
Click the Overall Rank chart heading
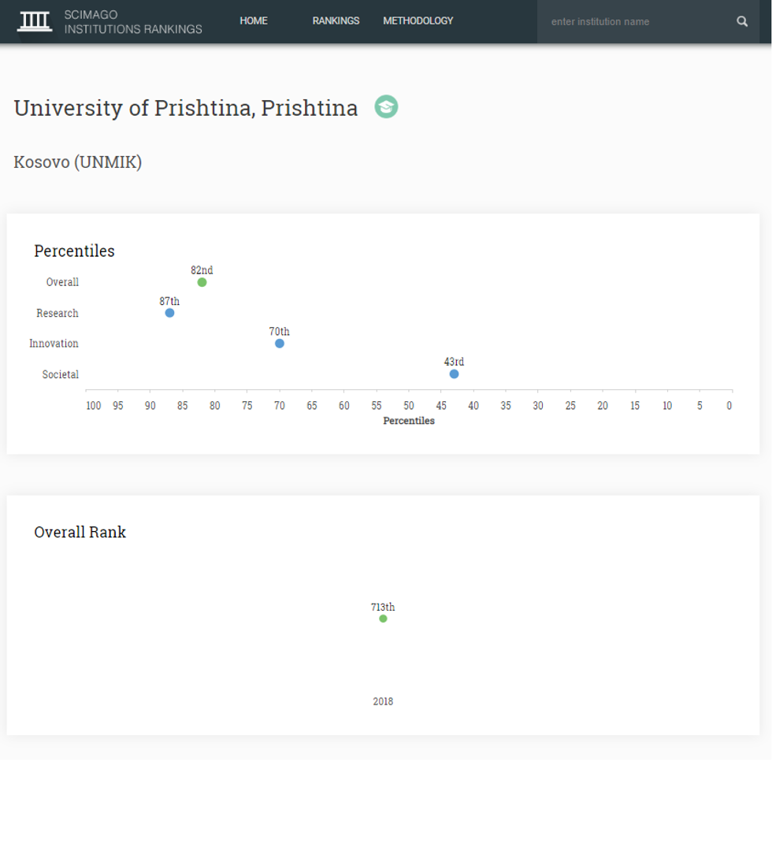click(x=80, y=532)
